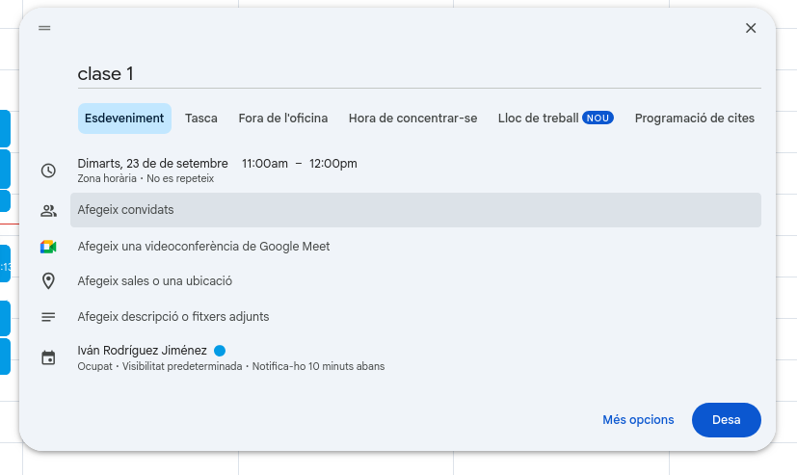The height and width of the screenshot is (475, 797).
Task: Close the event creation dialog
Action: pyautogui.click(x=751, y=28)
